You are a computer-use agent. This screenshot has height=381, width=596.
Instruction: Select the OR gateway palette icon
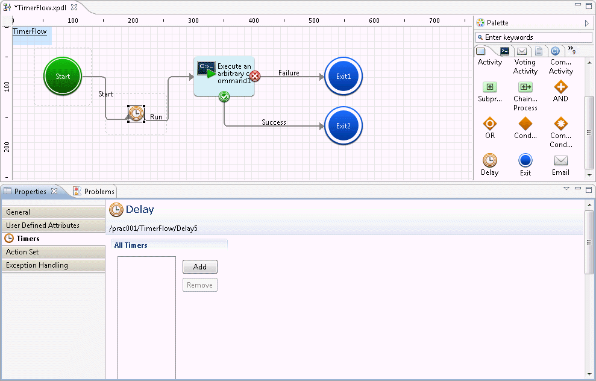[x=490, y=124]
